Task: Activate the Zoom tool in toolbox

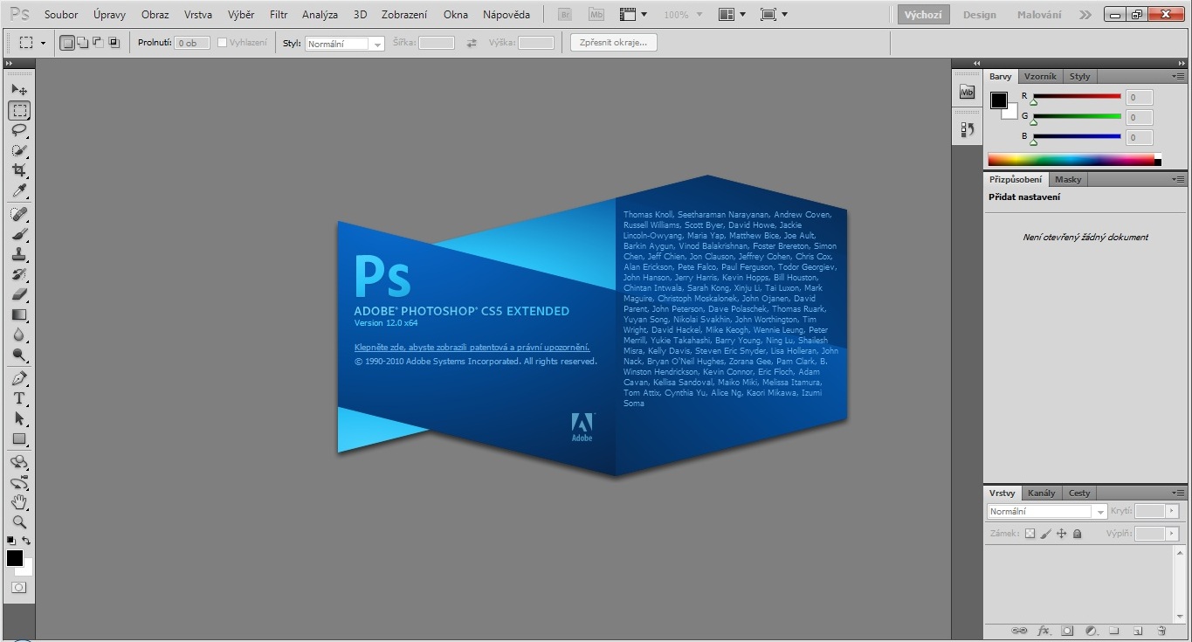Action: 18,522
